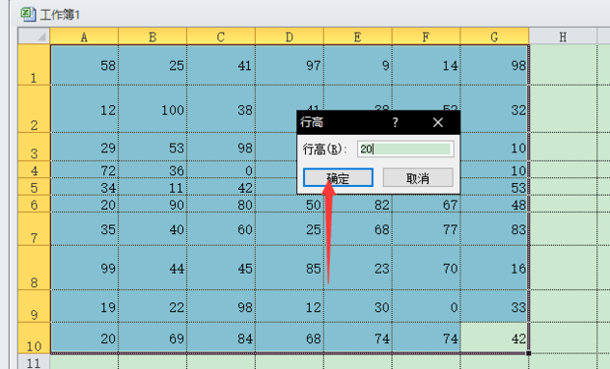Select row 7 header
Screen dimensions: 610x369
(x=34, y=229)
